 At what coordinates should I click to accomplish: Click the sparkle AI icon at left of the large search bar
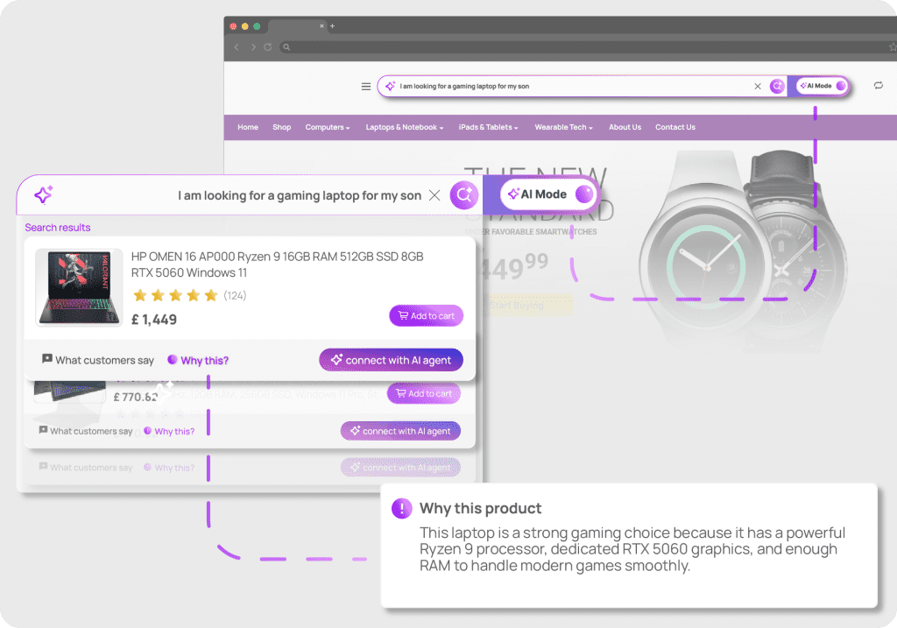pos(43,195)
